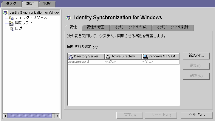Click right arrow of tree scrollbar
The image size is (215, 121).
[x=57, y=116]
